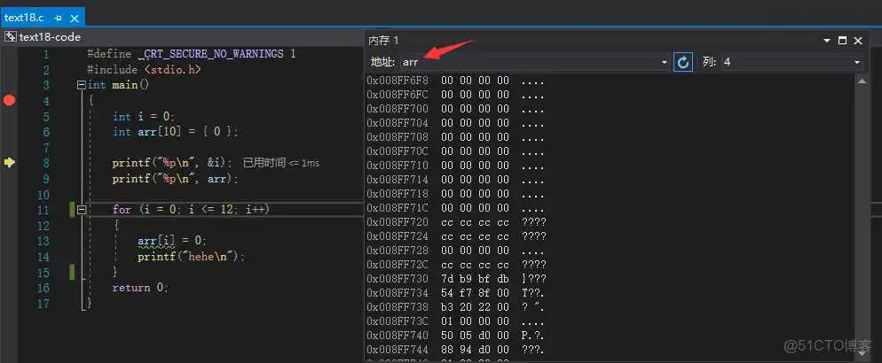
Task: Open the address history dropdown arrow
Action: click(665, 62)
